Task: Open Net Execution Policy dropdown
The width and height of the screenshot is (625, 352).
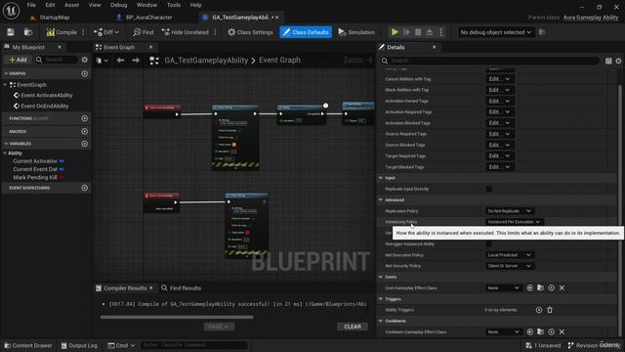Action: pyautogui.click(x=510, y=254)
